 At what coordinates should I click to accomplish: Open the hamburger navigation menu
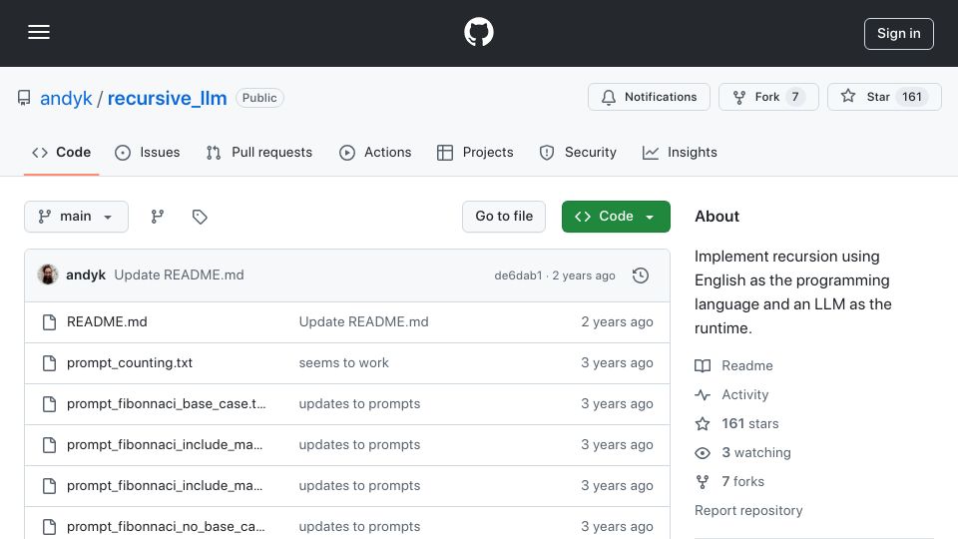click(39, 32)
